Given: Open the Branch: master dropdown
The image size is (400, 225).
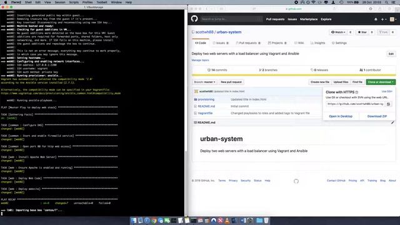Looking at the screenshot, I should 204,82.
